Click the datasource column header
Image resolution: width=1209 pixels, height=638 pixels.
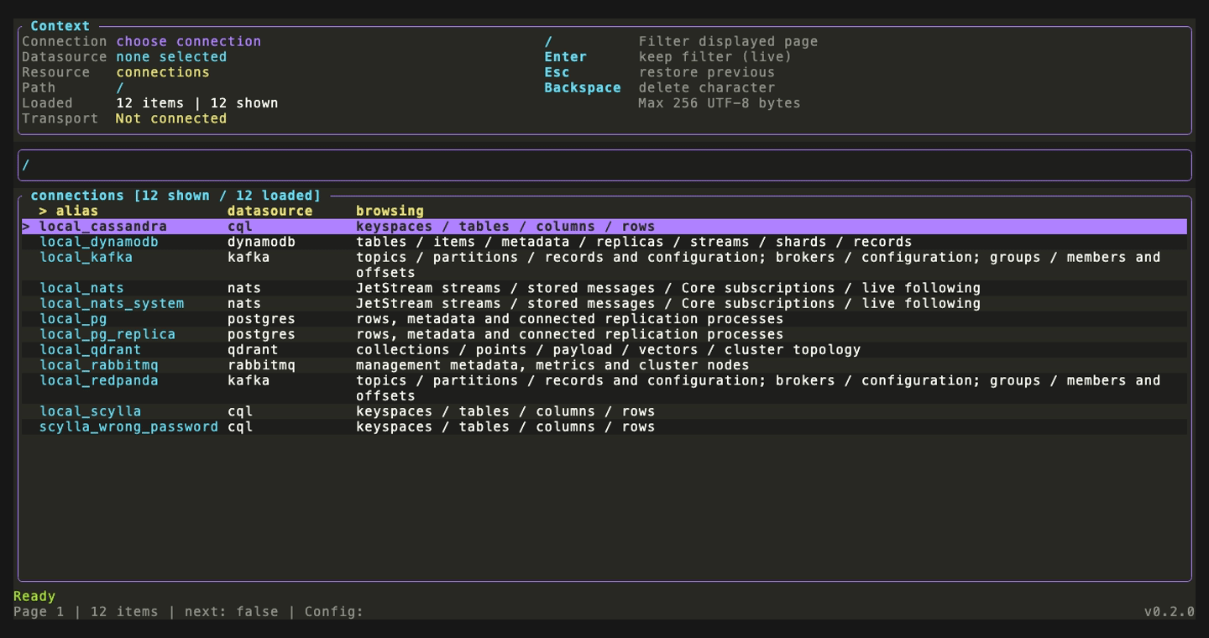[x=270, y=211]
